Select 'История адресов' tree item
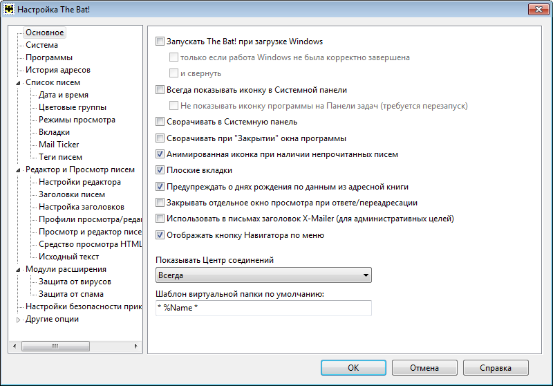 click(x=58, y=70)
